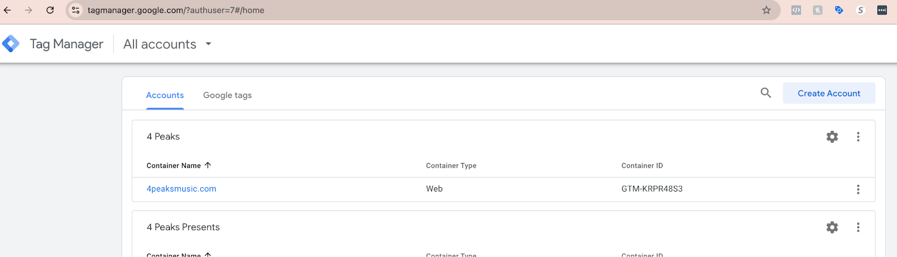Open settings gear for 4 Peaks account
This screenshot has width=897, height=257.
coord(832,137)
